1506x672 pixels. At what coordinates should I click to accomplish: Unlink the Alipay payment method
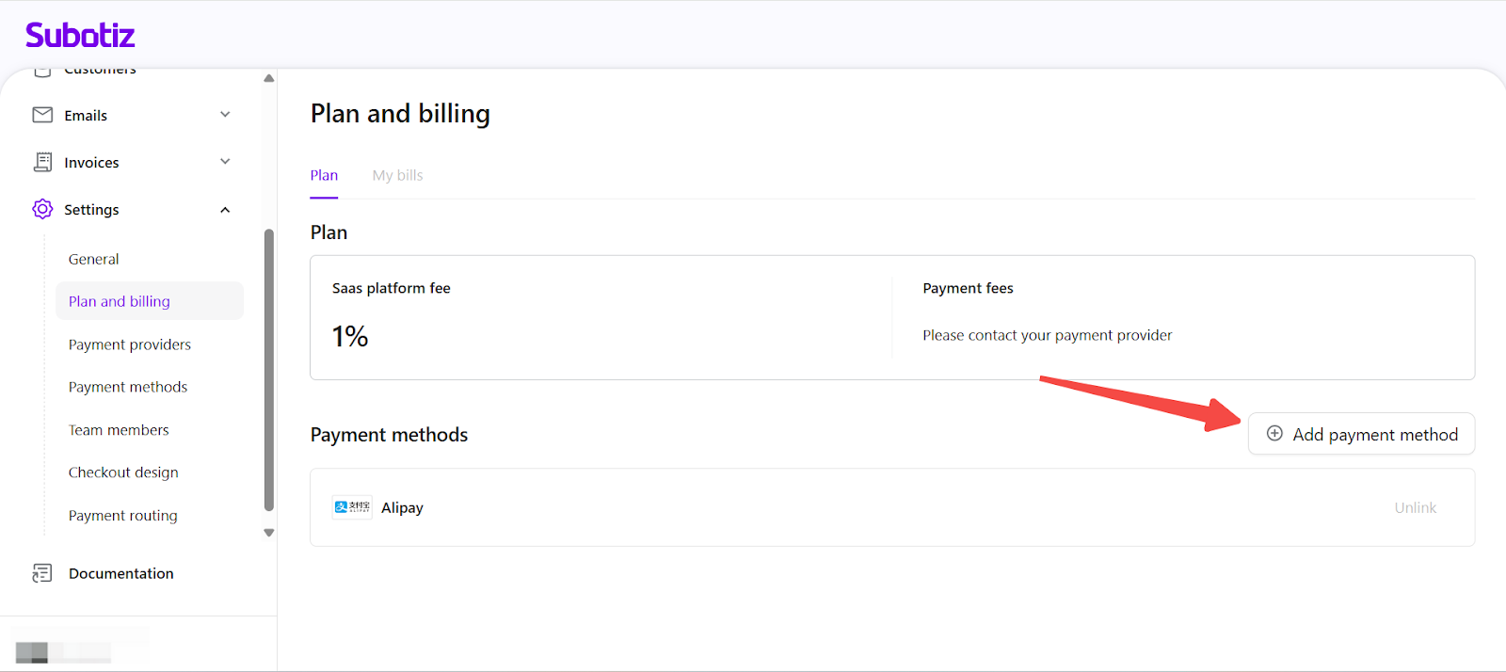(x=1415, y=507)
